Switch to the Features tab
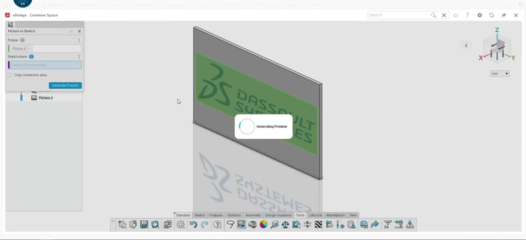This screenshot has width=526, height=240. click(216, 215)
